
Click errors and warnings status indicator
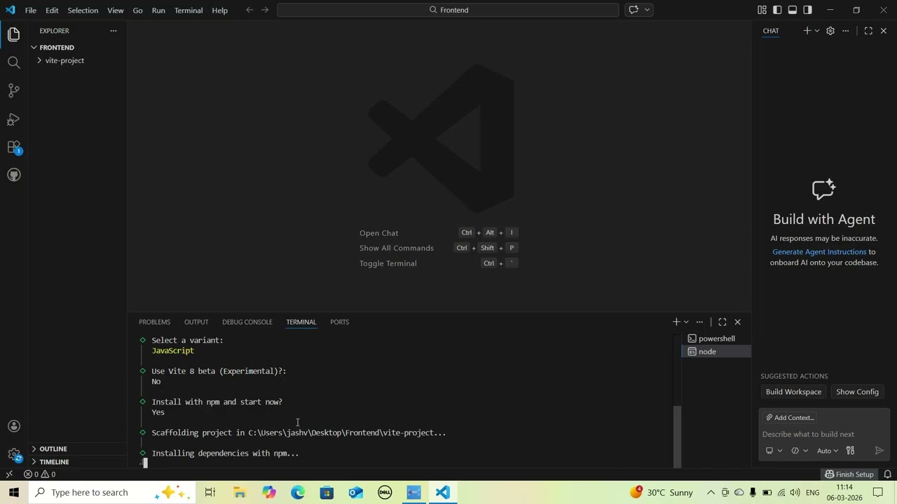tap(39, 475)
